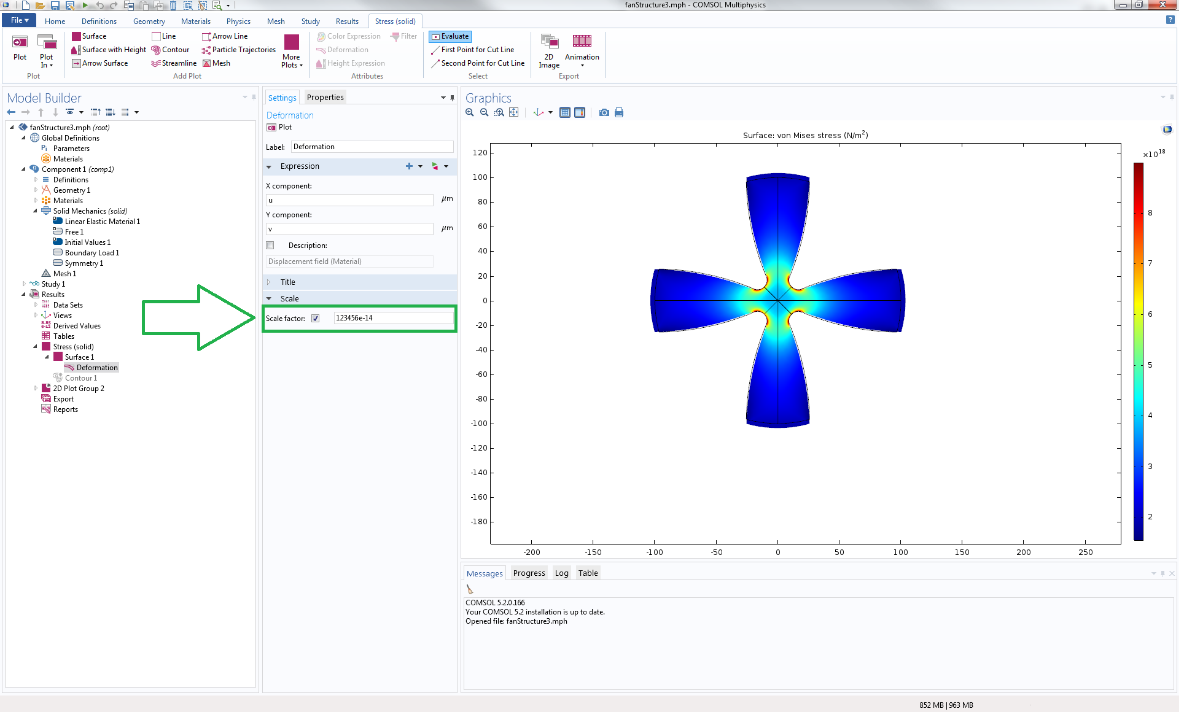Switch to the Properties tab
This screenshot has width=1184, height=717.
click(325, 98)
